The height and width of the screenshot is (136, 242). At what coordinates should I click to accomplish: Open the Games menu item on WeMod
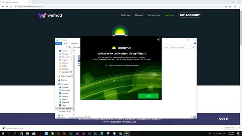pyautogui.click(x=139, y=15)
